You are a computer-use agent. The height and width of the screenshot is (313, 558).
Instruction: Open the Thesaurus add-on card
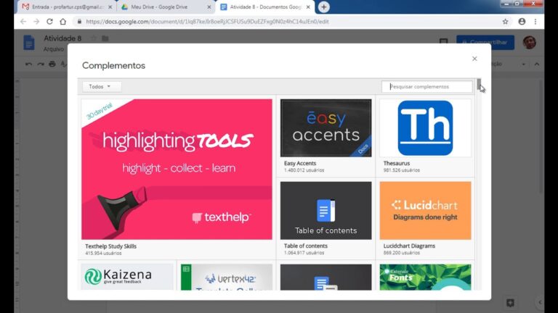(x=425, y=128)
